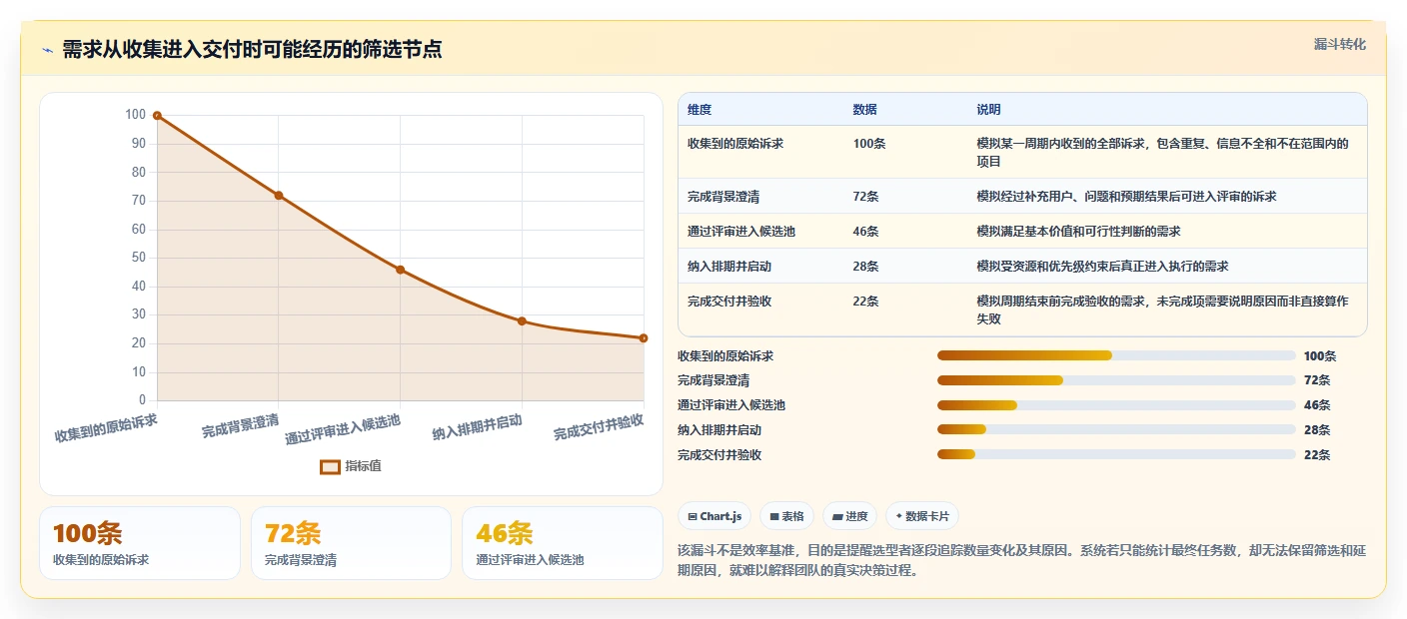Open the 100条 data card
The image size is (1407, 619).
click(140, 543)
